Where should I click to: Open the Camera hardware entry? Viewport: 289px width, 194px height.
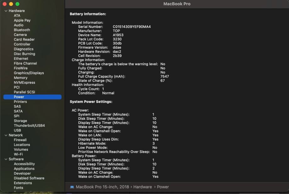20,35
